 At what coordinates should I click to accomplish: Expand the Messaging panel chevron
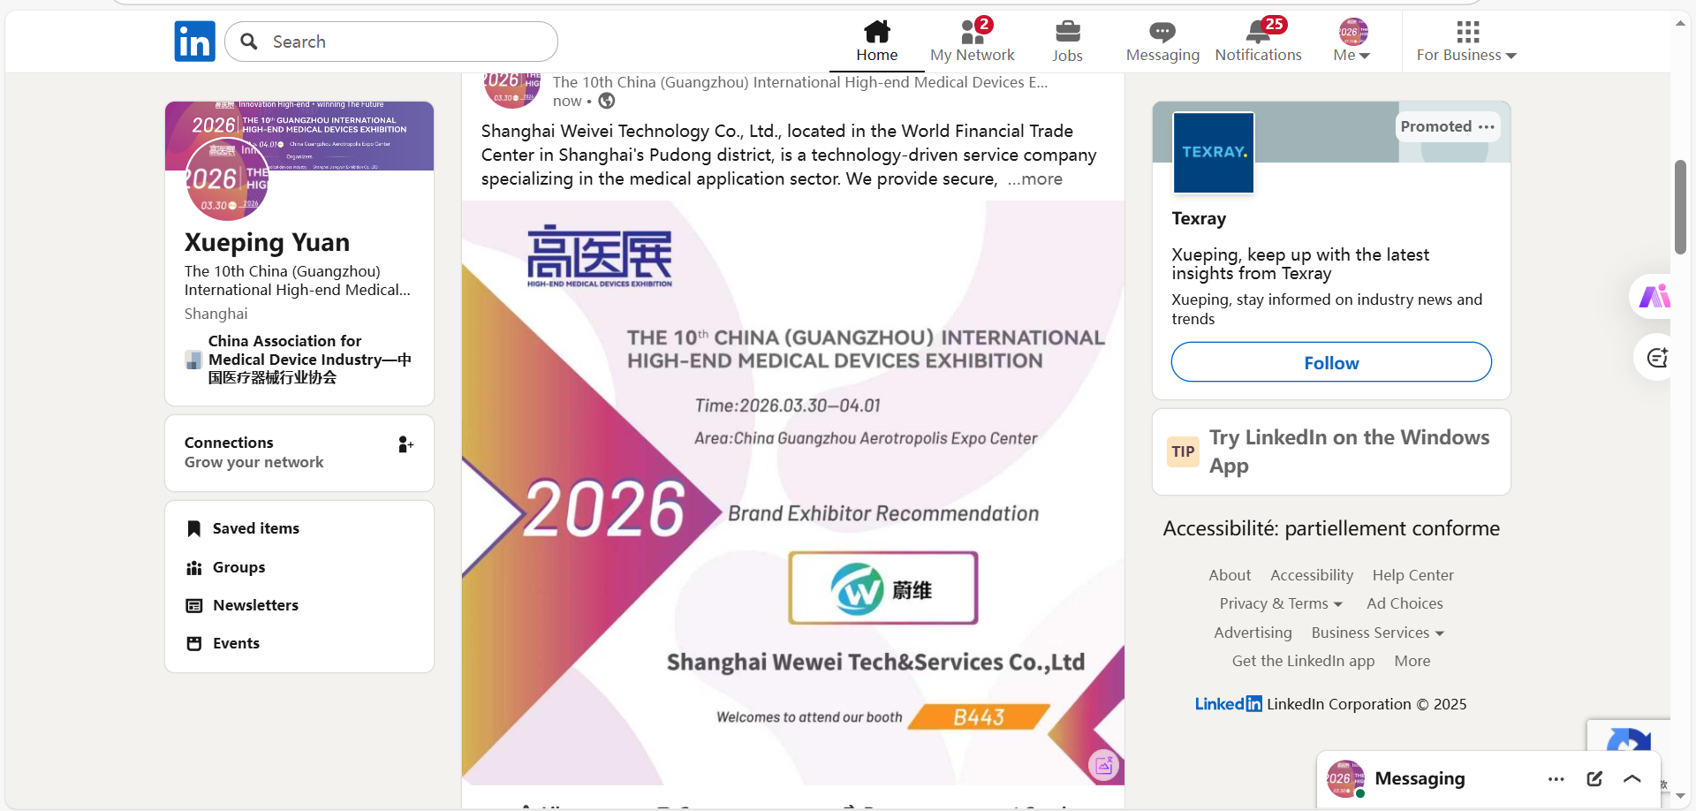(x=1632, y=778)
